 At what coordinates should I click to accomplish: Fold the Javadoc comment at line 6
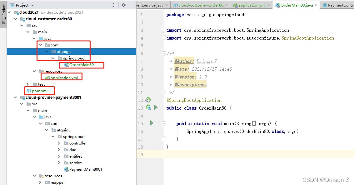point(164,54)
